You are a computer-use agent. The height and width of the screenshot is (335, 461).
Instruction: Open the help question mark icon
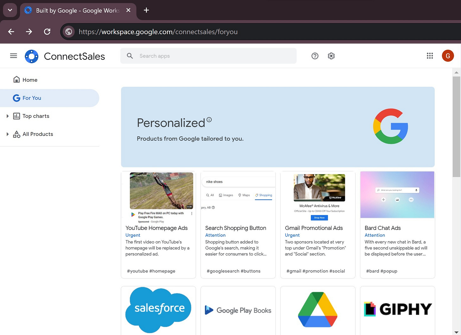[315, 56]
